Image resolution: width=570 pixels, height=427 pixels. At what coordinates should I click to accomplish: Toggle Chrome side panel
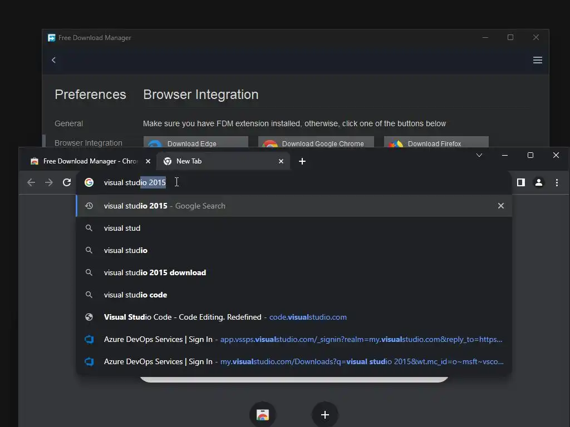click(520, 182)
